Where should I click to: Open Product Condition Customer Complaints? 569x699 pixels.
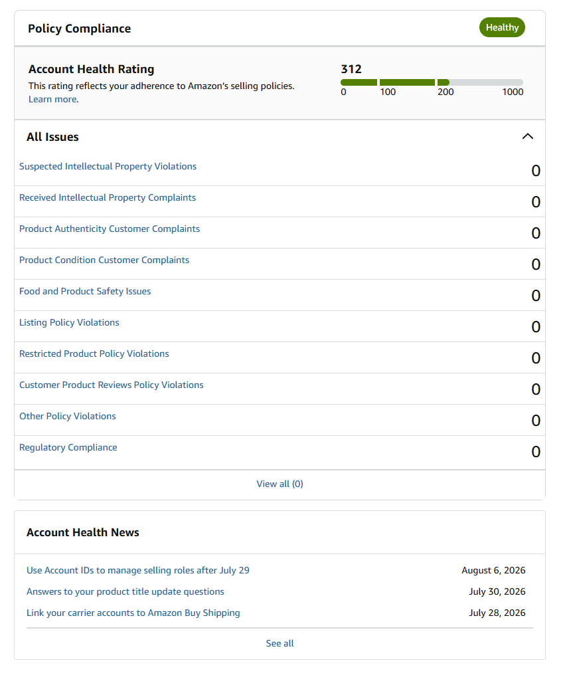click(x=104, y=260)
